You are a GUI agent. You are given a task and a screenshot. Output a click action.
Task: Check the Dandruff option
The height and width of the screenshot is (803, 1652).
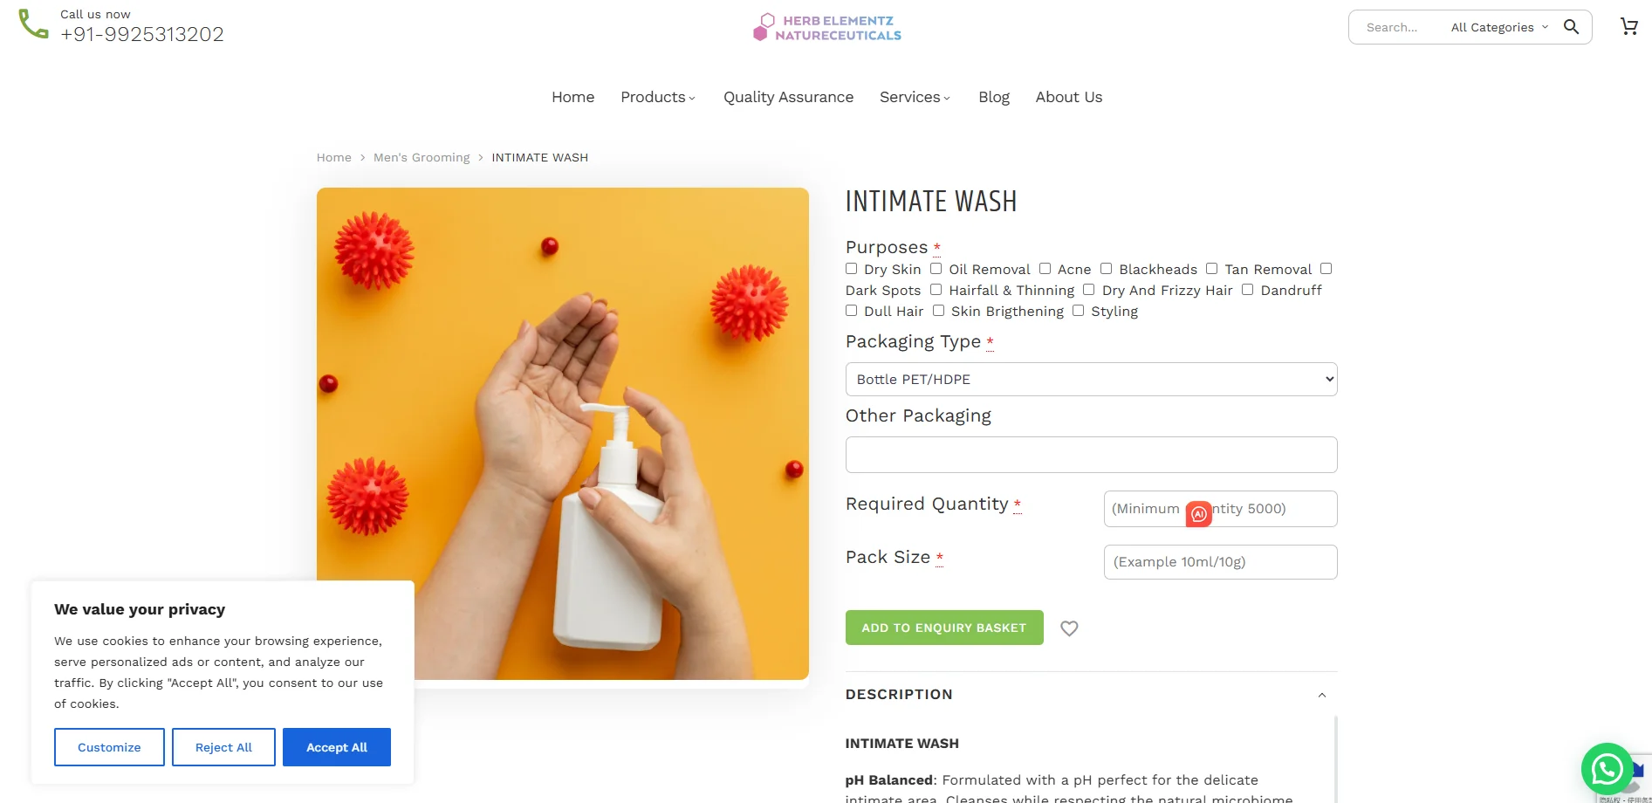pos(1247,289)
